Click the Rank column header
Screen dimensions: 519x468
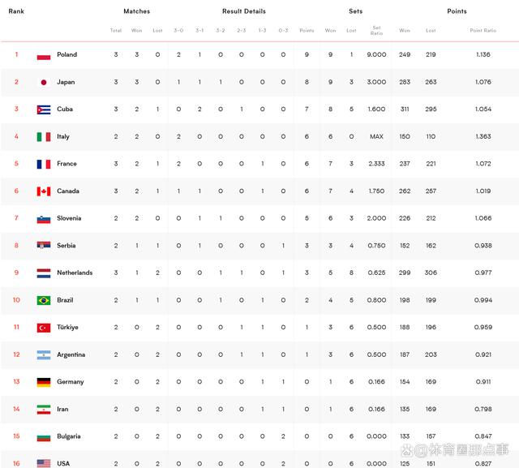point(16,11)
